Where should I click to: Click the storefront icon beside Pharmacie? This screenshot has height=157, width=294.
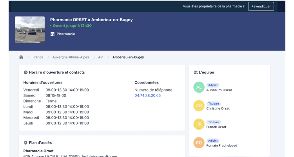tap(53, 34)
